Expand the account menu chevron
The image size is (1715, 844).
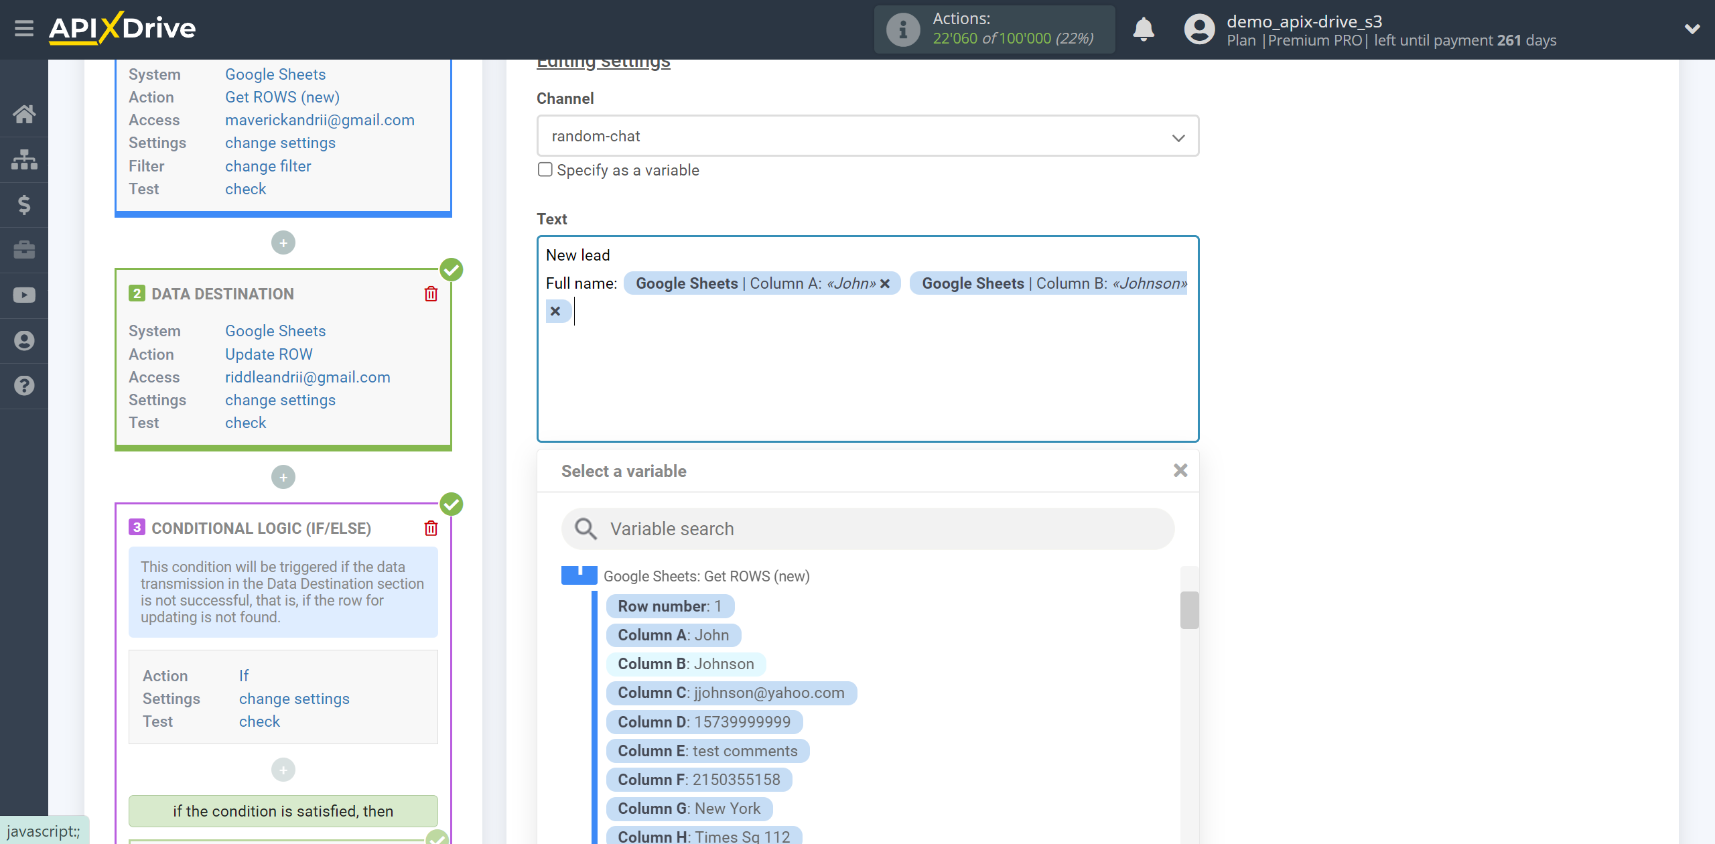(x=1692, y=29)
